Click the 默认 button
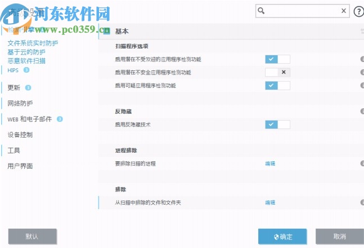Image resolution: width=364 pixels, height=248 pixels. click(x=32, y=236)
